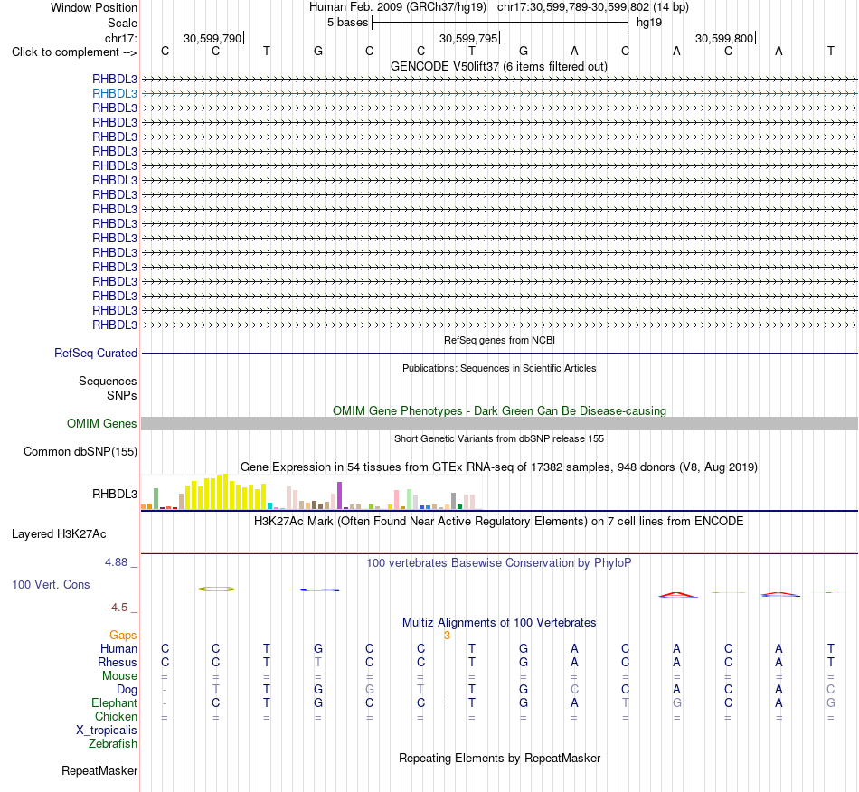Select the chr17: ruler label
This screenshot has height=792, width=859.
120,38
